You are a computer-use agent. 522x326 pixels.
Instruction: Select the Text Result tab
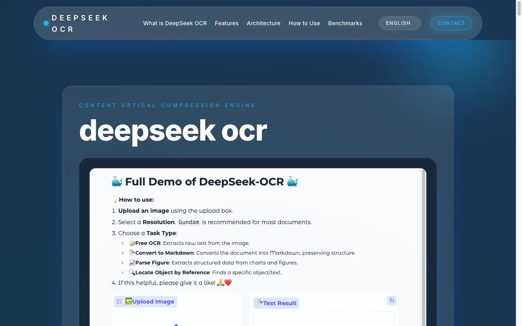[x=276, y=303]
